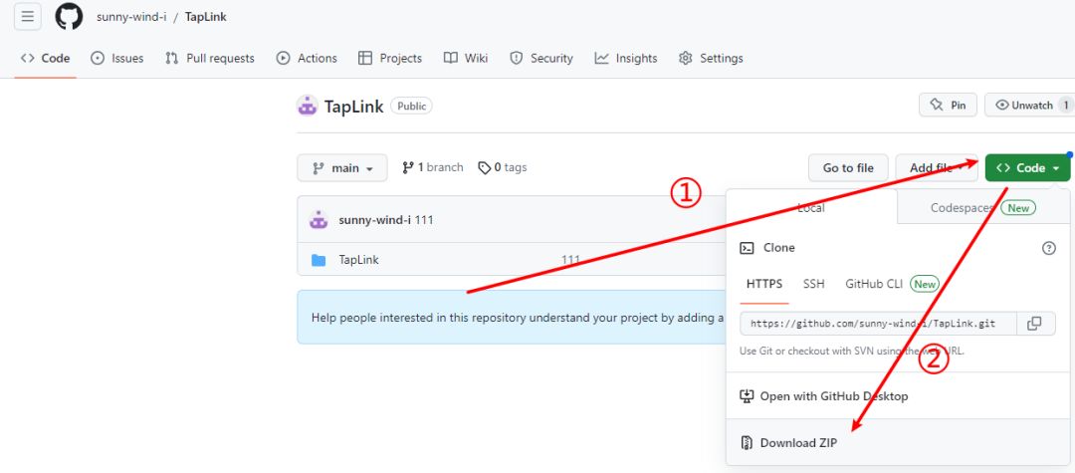Image resolution: width=1075 pixels, height=473 pixels.
Task: Open the clone help question icon
Action: pyautogui.click(x=1049, y=248)
